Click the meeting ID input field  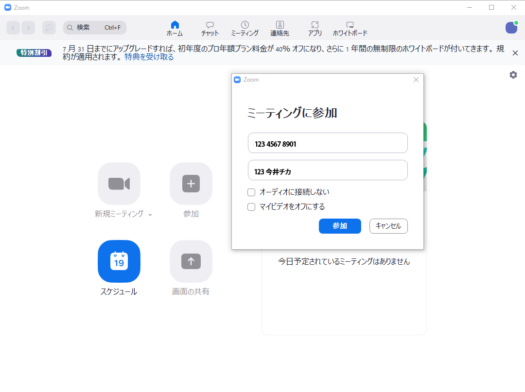[328, 143]
